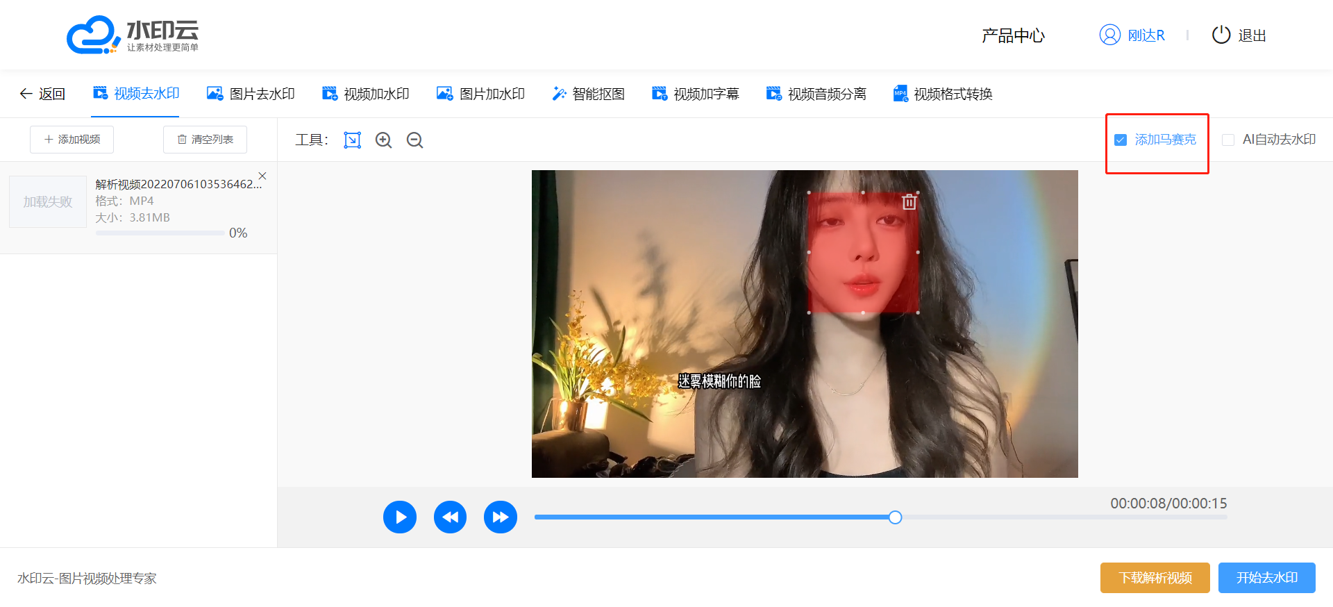The image size is (1333, 607).
Task: Click the 视频加水印 tab icon
Action: [330, 93]
